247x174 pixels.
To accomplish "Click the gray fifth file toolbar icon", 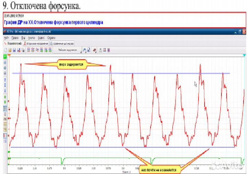I will [x=23, y=50].
